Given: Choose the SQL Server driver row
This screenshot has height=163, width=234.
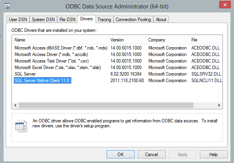Looking at the screenshot, I should (25, 74).
